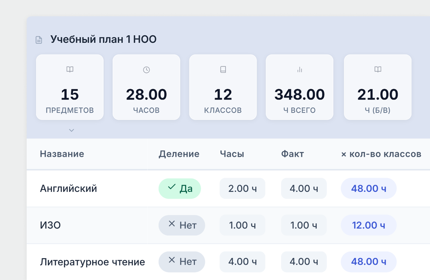Select the Литературное чтение row name
The height and width of the screenshot is (280, 430).
[x=93, y=262]
